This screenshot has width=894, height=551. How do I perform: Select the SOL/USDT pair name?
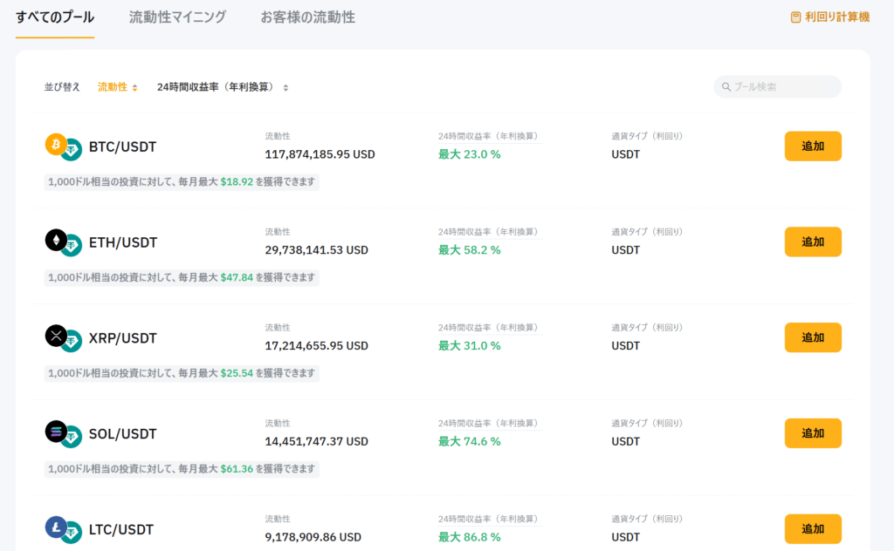point(122,434)
